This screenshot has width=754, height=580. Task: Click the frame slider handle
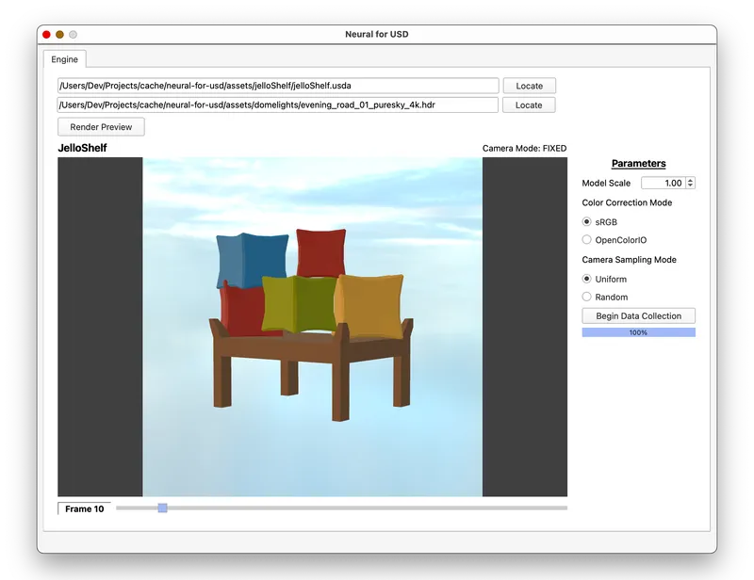tap(162, 508)
